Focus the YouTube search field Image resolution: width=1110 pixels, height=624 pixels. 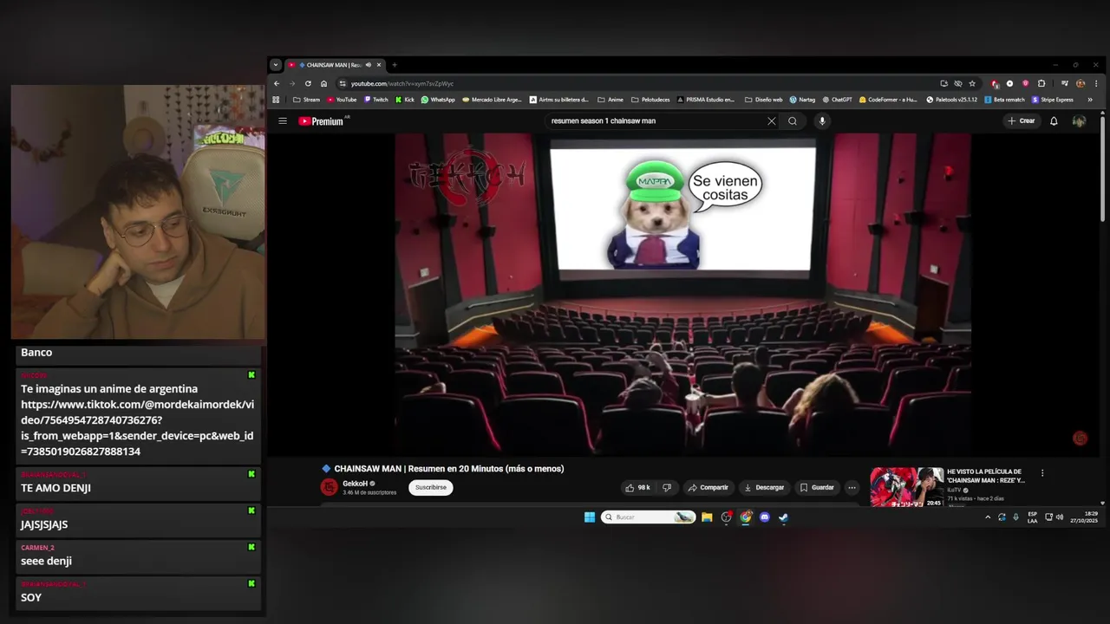(x=655, y=121)
